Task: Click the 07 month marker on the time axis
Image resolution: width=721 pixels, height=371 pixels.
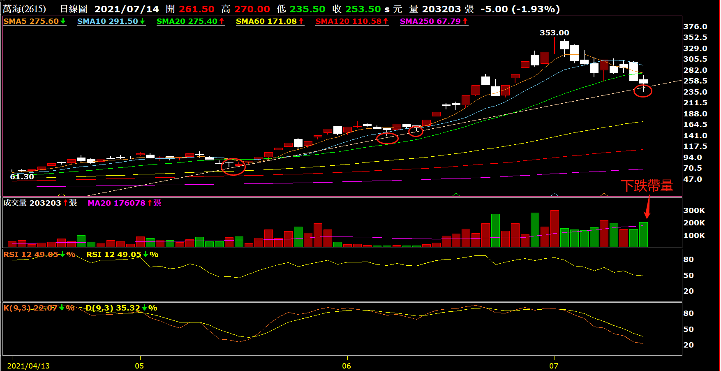Action: coord(554,366)
